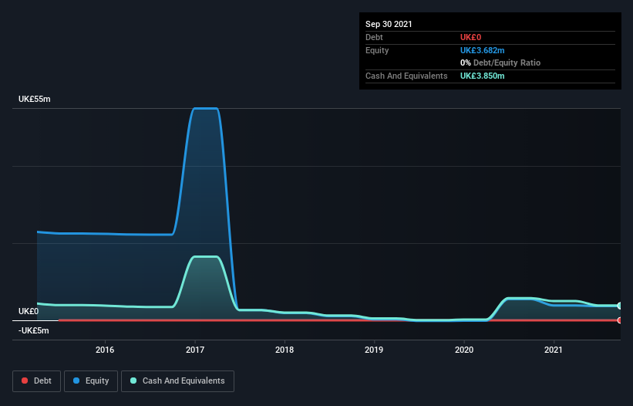Click the UK£55m y-axis label
633x406 pixels.
tap(35, 99)
